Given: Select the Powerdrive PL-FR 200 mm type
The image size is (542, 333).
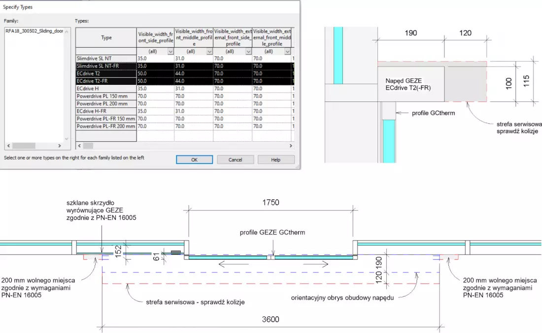Looking at the screenshot, I should pos(106,127).
